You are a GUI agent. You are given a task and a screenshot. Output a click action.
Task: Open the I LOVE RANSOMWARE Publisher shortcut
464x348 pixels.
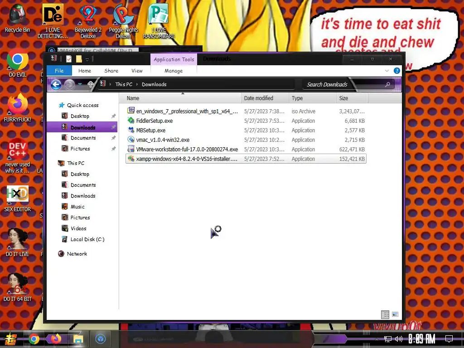(x=159, y=21)
